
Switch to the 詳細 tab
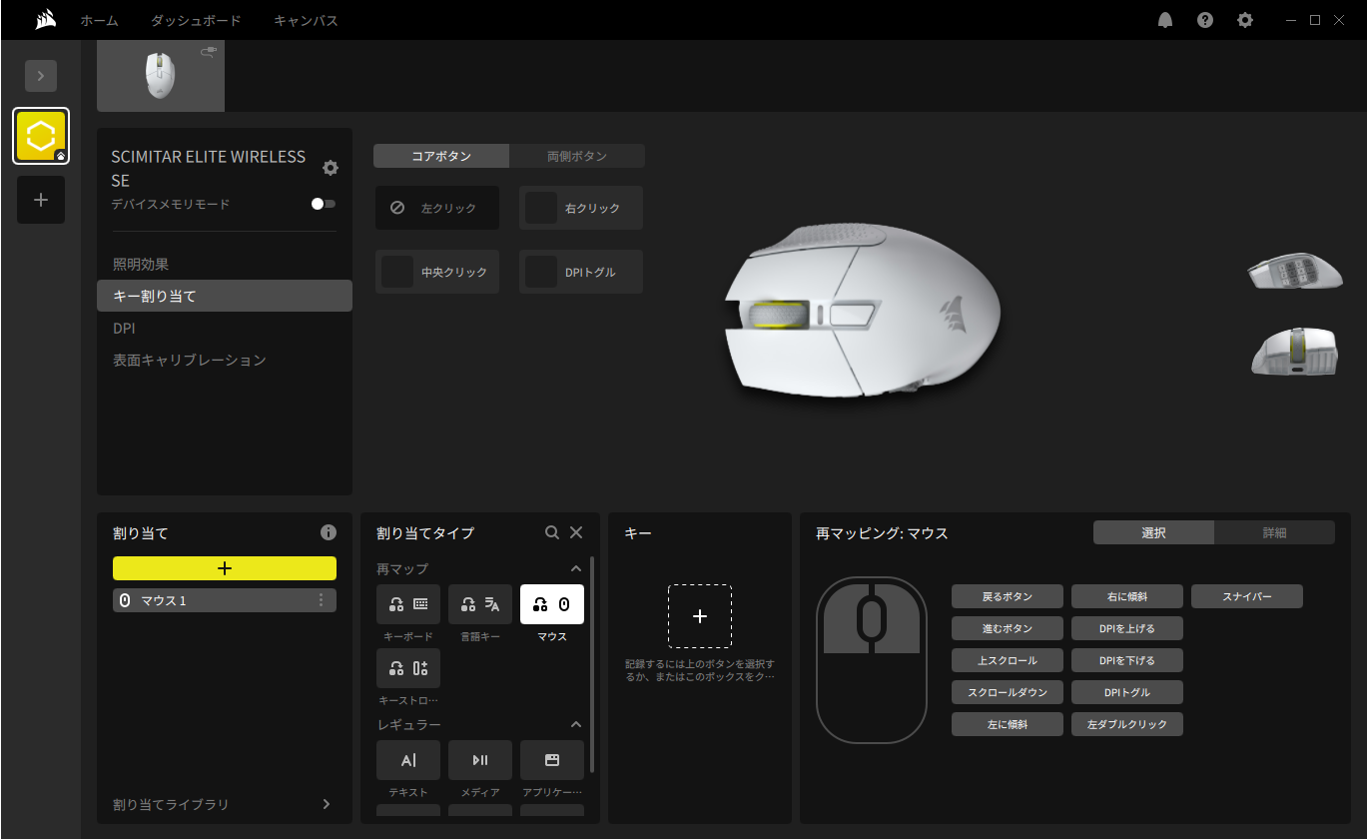[x=1275, y=532]
